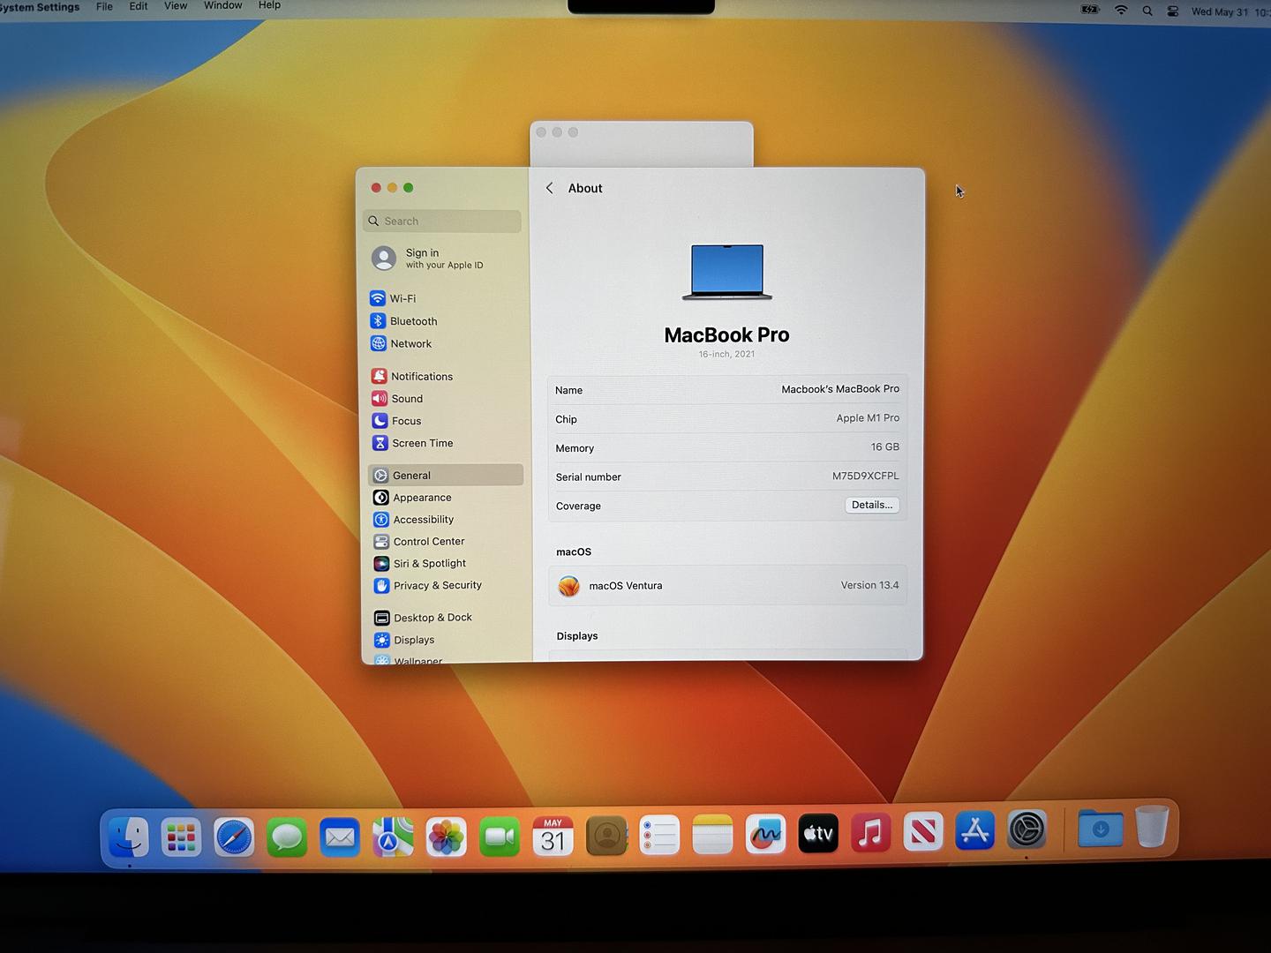Viewport: 1271px width, 953px height.
Task: Click the Coverage Details button
Action: (871, 506)
